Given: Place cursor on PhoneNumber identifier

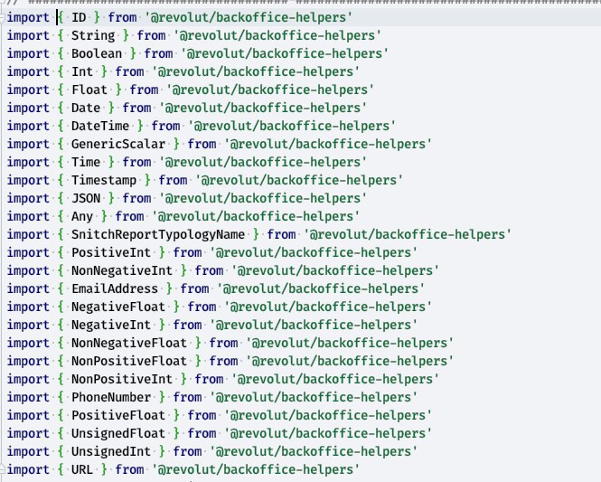Looking at the screenshot, I should [x=111, y=397].
